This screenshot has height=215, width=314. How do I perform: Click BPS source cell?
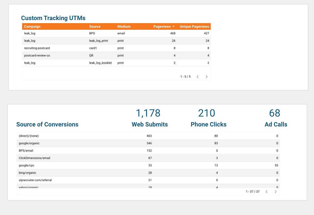92,33
